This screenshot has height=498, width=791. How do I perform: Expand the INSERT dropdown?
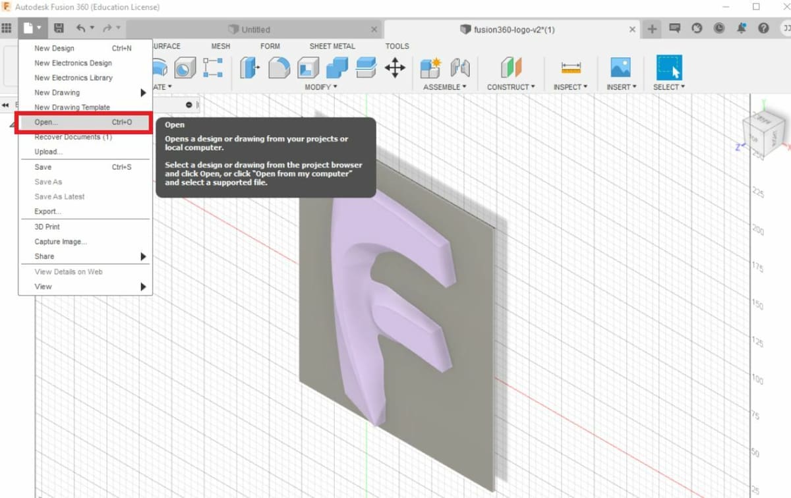621,87
